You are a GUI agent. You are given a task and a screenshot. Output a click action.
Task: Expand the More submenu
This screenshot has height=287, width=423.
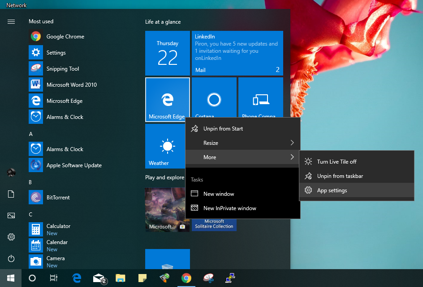243,157
